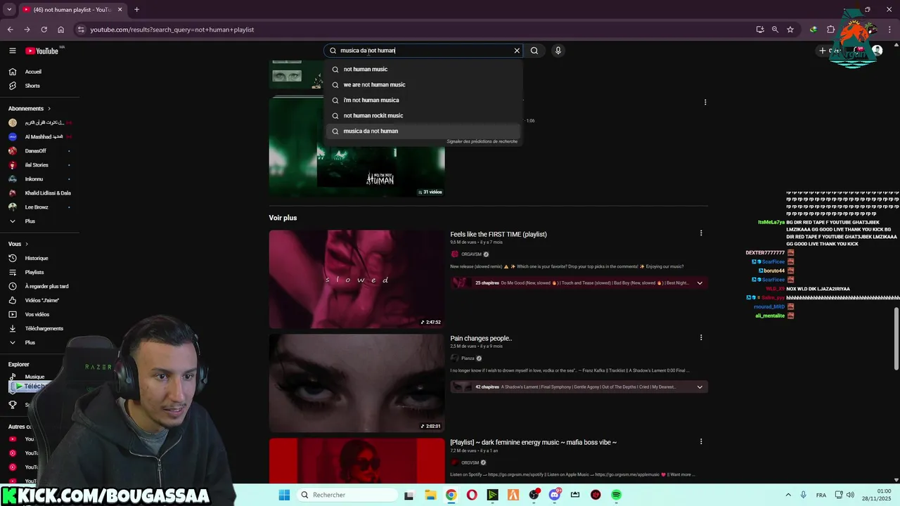
Task: Show hidden system tray icons
Action: pos(787,495)
